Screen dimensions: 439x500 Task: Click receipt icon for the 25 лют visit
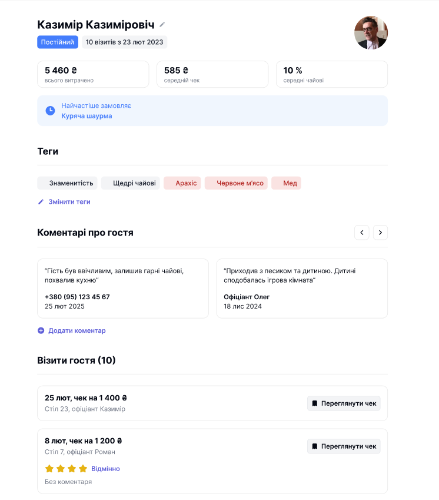(x=315, y=403)
